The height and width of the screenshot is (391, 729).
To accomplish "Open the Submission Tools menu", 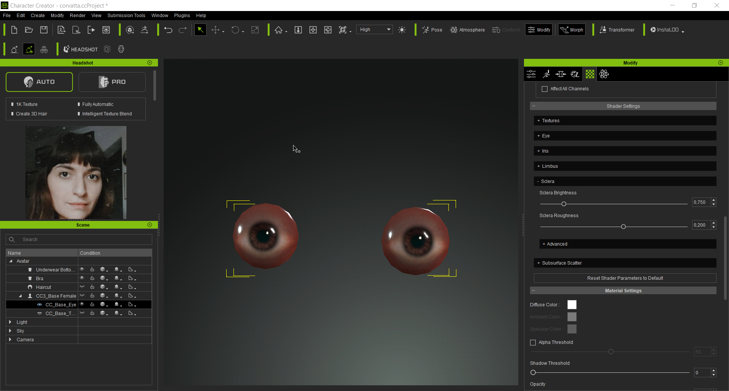I will point(126,16).
